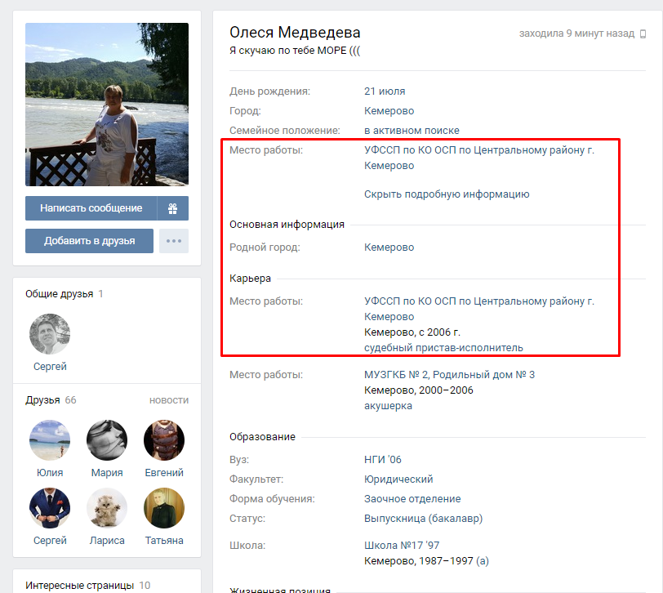Screen dimensions: 663x593
Task: Click 'Образование' section heading
Action: pos(262,437)
